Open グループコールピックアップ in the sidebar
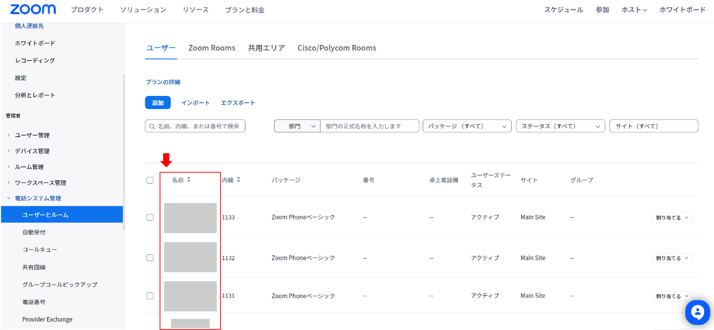This screenshot has width=714, height=330. click(x=60, y=285)
